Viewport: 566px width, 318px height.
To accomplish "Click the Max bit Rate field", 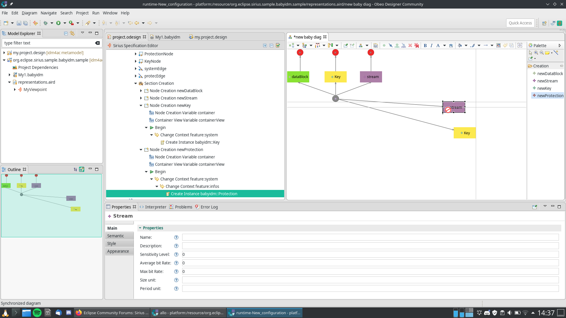I will point(370,271).
